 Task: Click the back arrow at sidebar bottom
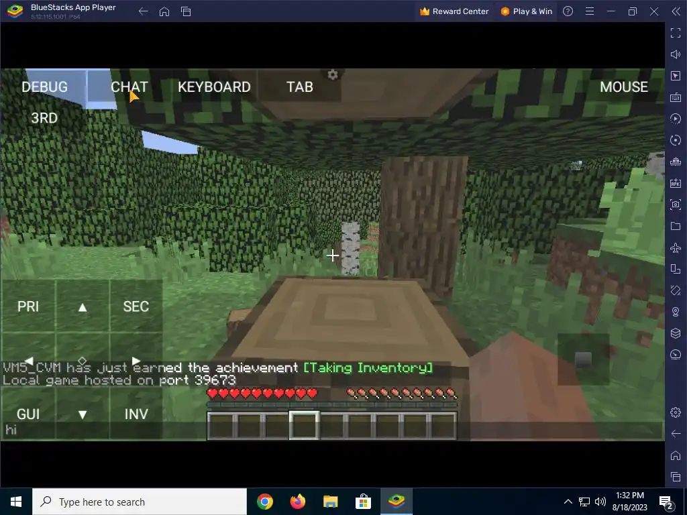(675, 434)
